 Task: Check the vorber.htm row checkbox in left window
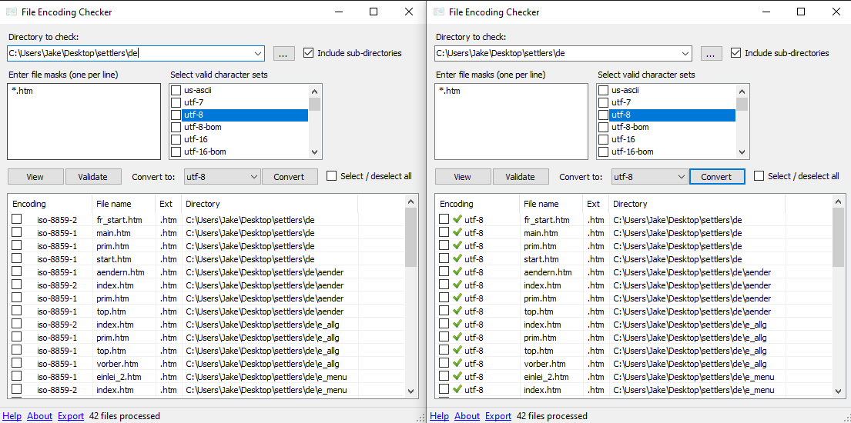click(x=17, y=362)
